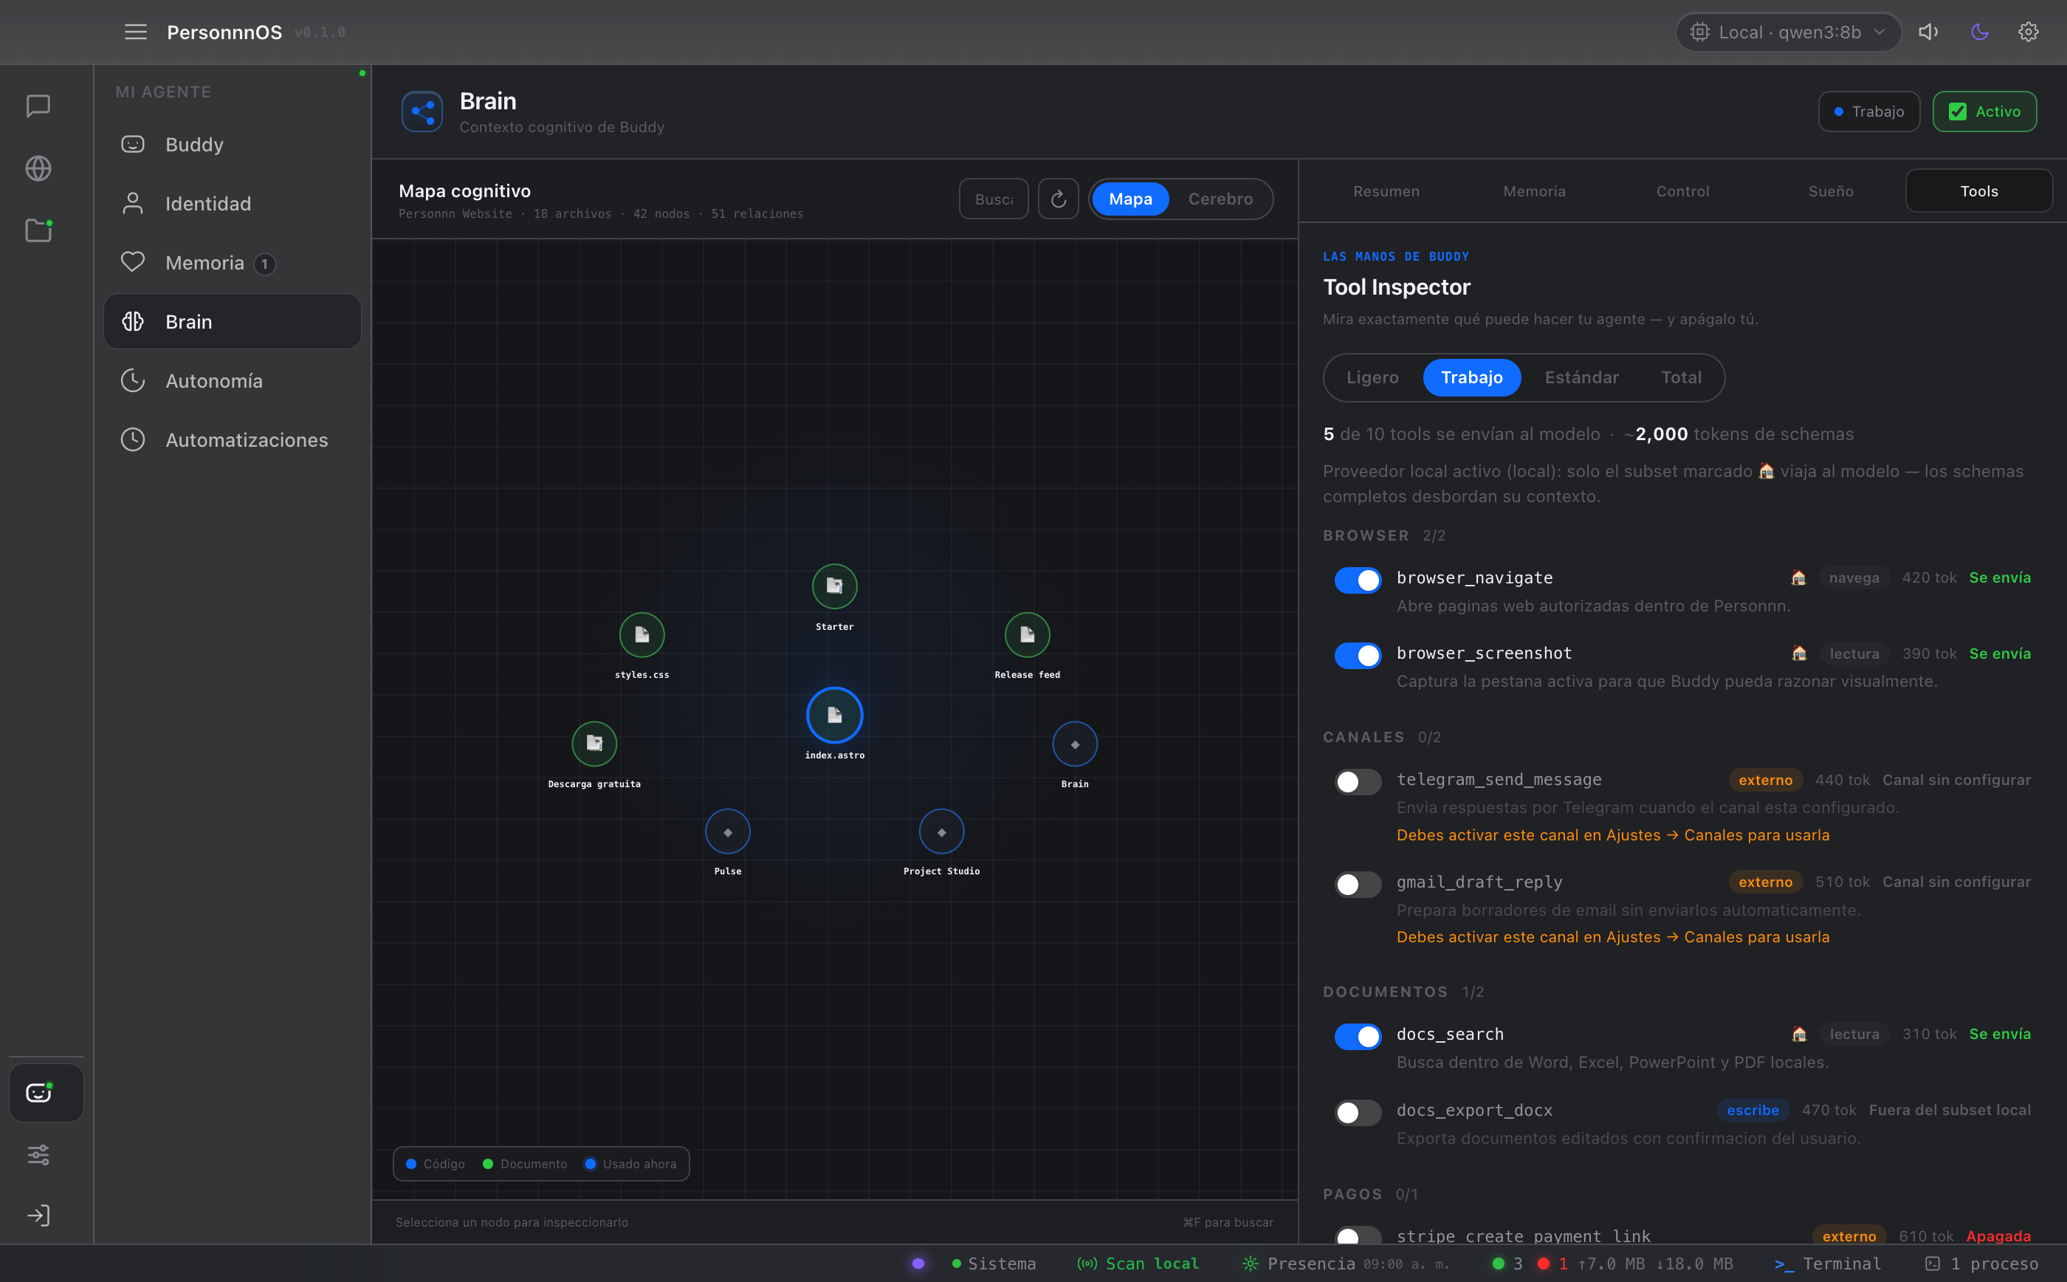The image size is (2067, 1282).
Task: Enable the gmail_draft_reply tool switch
Action: (1358, 885)
